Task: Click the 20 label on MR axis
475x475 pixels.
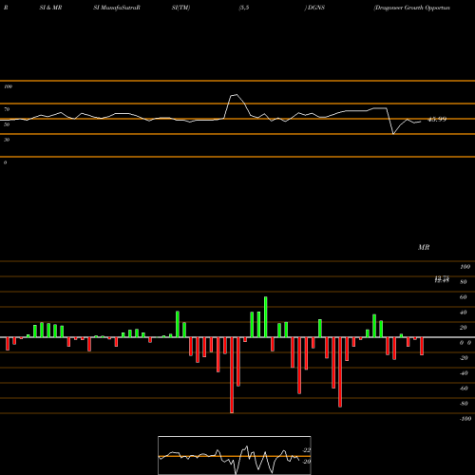Action: [464, 328]
